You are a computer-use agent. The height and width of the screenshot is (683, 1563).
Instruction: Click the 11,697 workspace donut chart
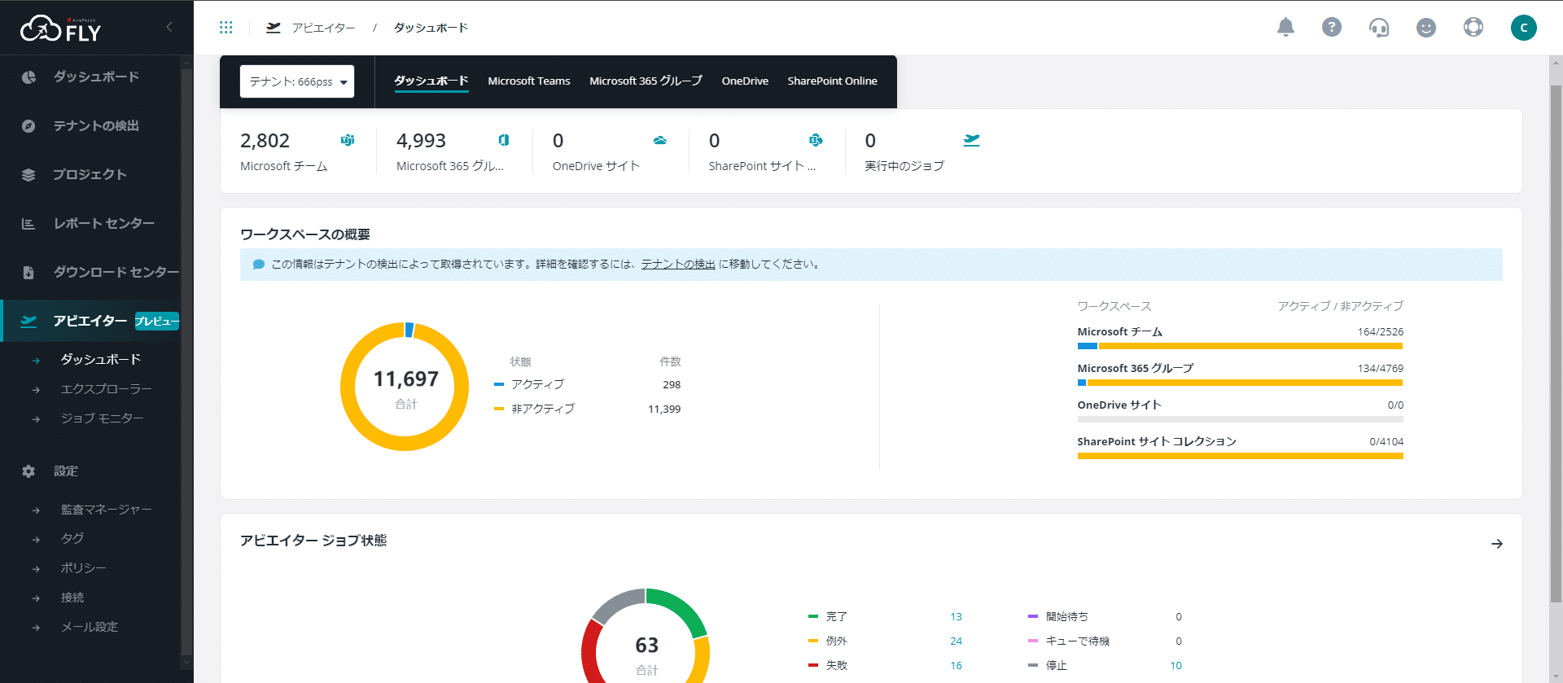(x=405, y=387)
